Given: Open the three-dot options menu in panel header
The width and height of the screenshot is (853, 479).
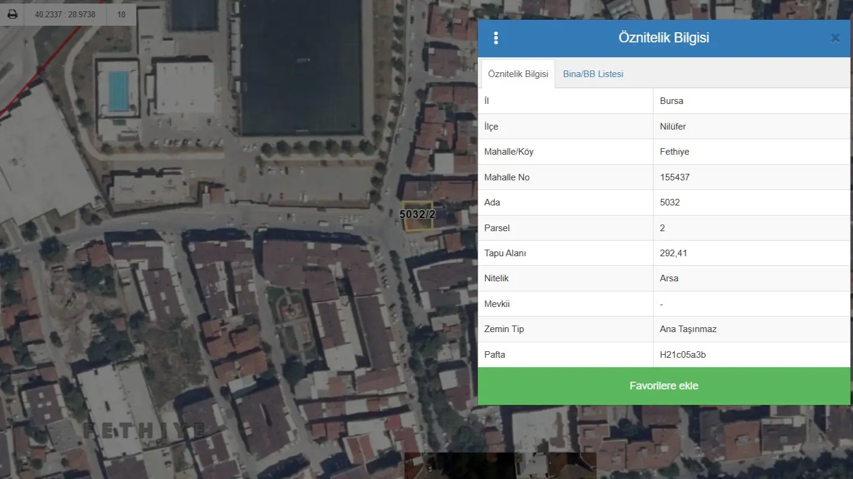Looking at the screenshot, I should click(496, 38).
